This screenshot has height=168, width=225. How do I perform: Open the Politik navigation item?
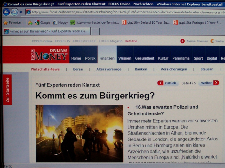[90, 58]
